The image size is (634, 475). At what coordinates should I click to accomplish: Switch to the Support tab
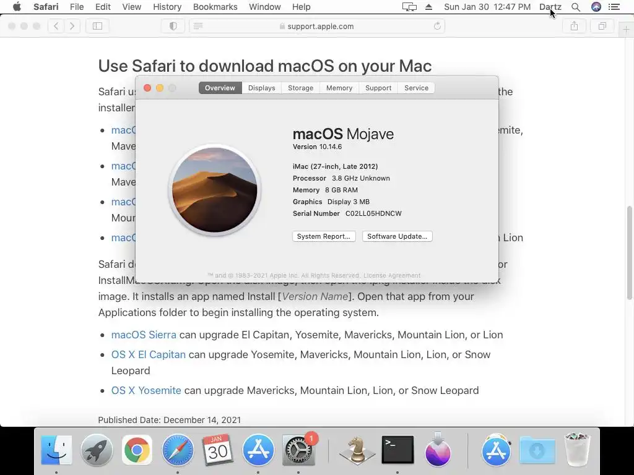[378, 88]
